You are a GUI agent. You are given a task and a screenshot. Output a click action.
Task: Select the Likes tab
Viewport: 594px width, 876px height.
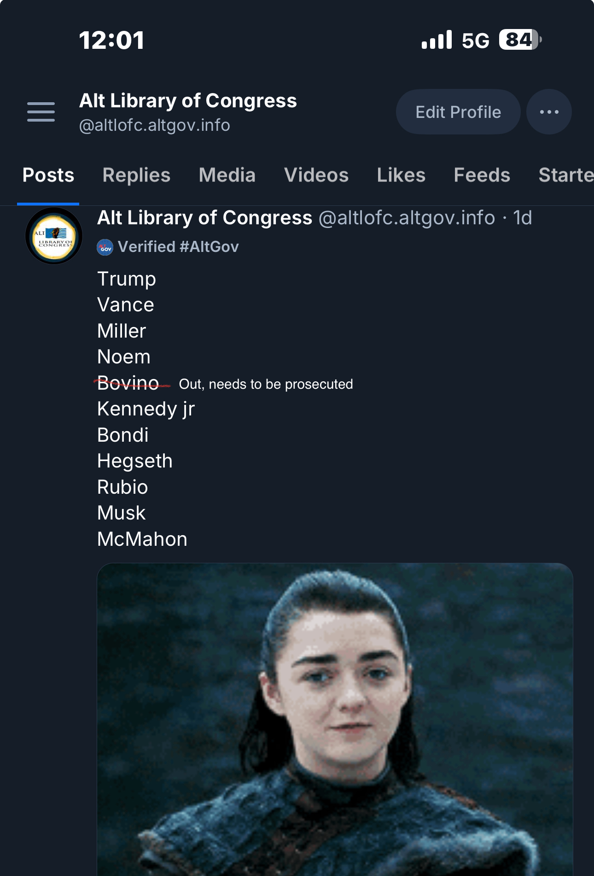tap(401, 175)
